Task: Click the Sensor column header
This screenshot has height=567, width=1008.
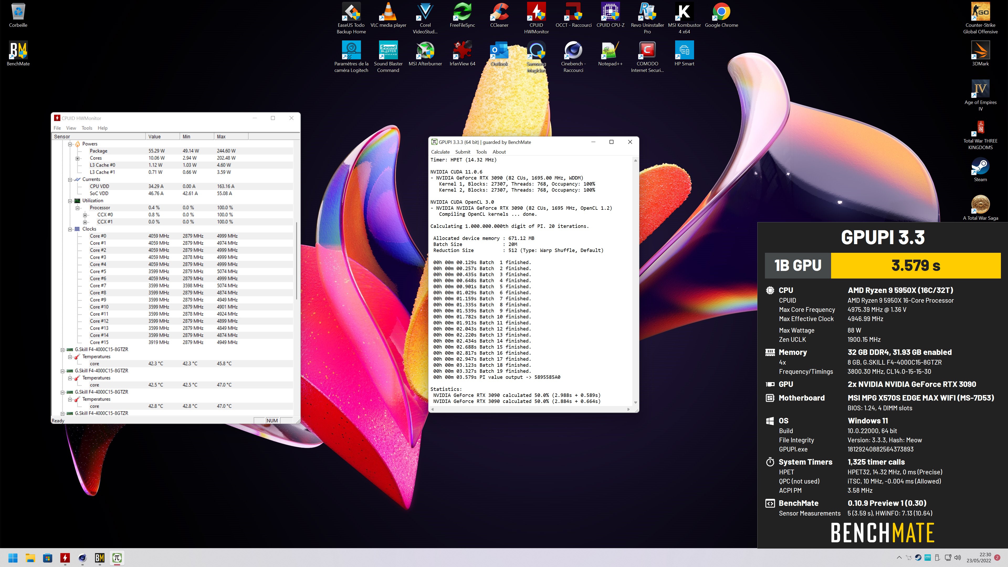Action: [x=99, y=136]
